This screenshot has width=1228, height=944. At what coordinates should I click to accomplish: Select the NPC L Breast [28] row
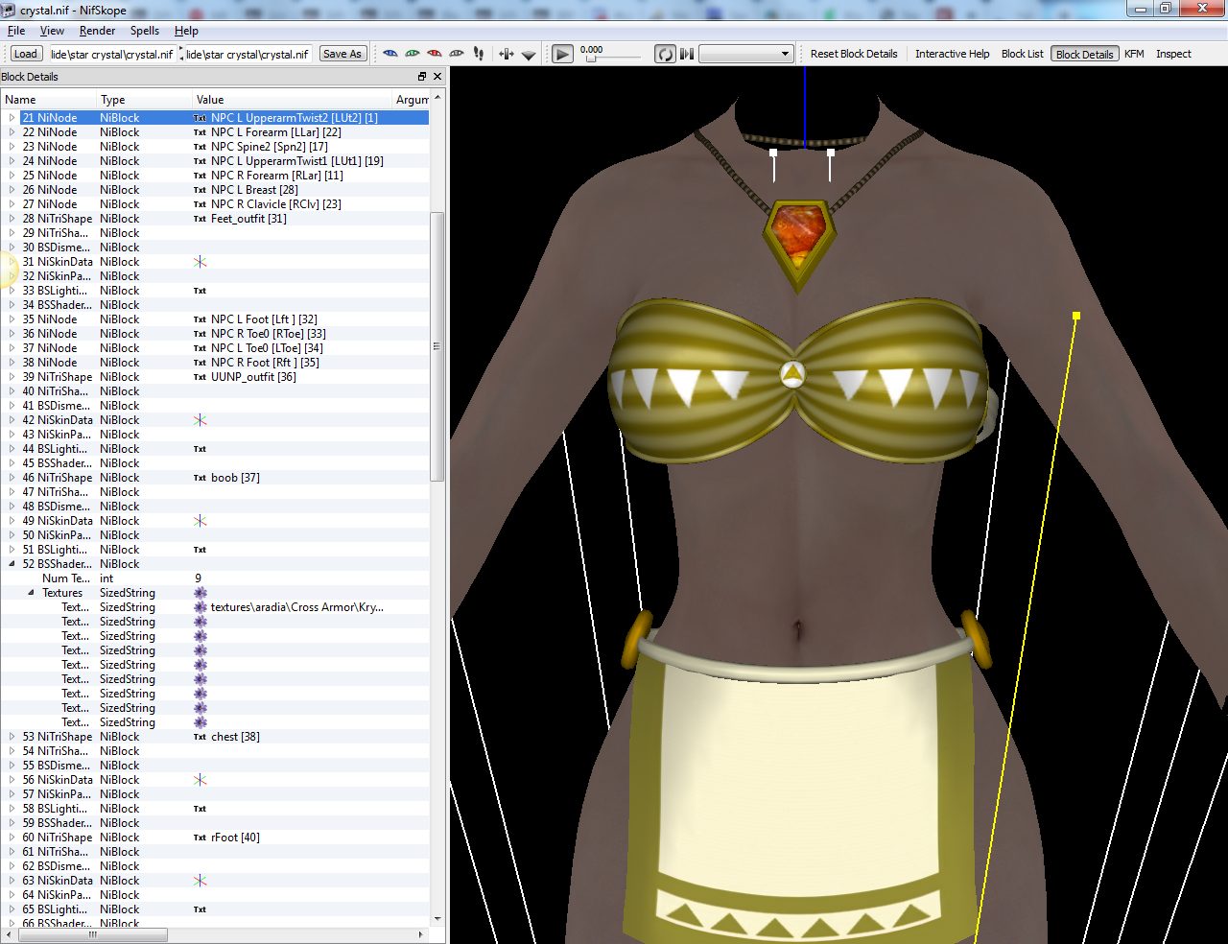click(215, 190)
